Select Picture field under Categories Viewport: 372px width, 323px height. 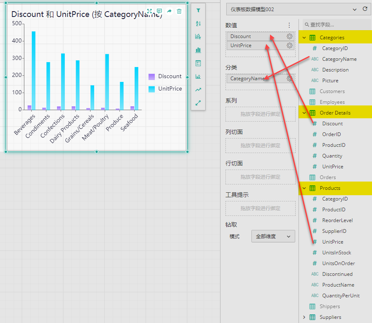(x=330, y=81)
